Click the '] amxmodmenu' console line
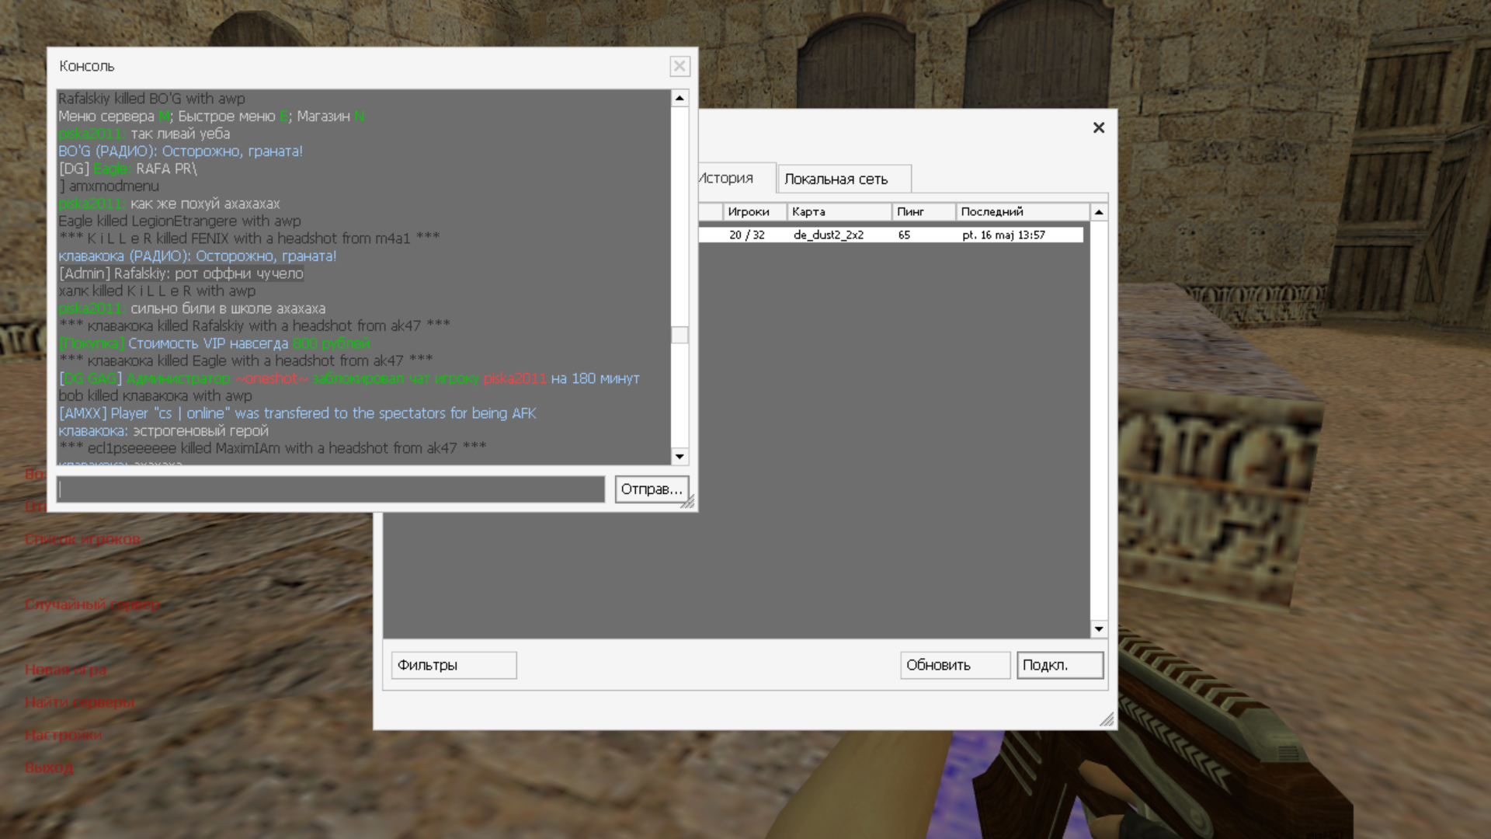This screenshot has height=839, width=1491. (x=109, y=186)
